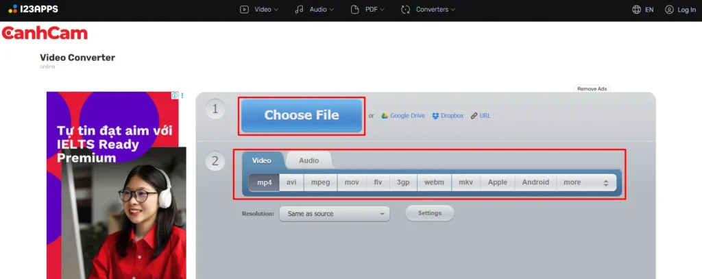
Task: Click the Converters menu cycle icon
Action: pyautogui.click(x=406, y=10)
